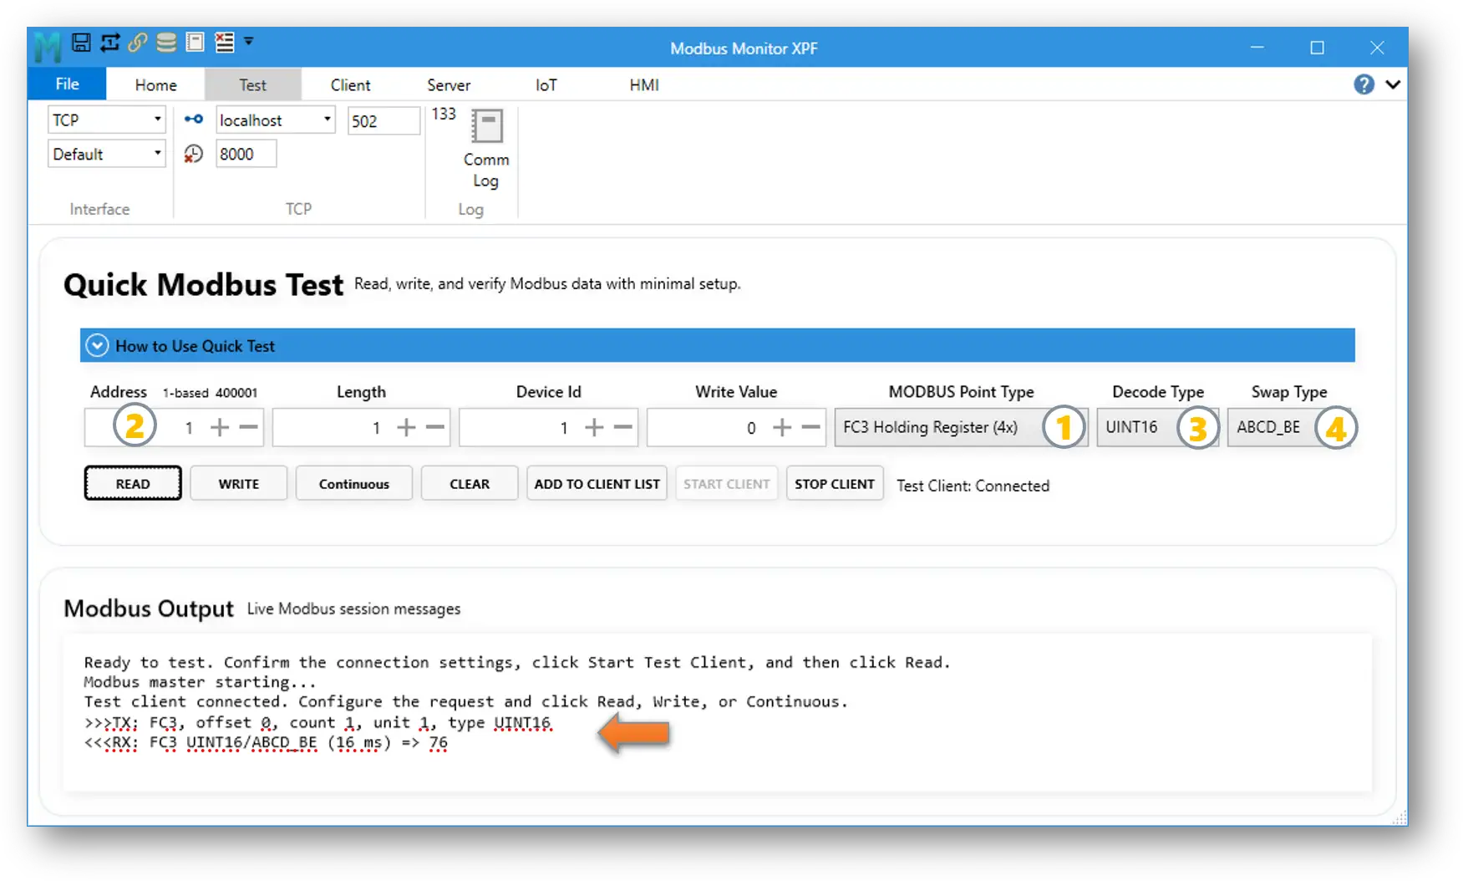Decrease Device Id with minus button
The image size is (1463, 881).
click(x=623, y=427)
